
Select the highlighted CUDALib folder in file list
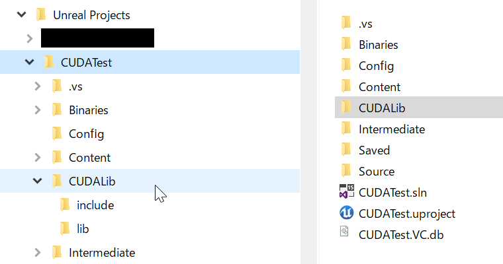[x=419, y=108]
